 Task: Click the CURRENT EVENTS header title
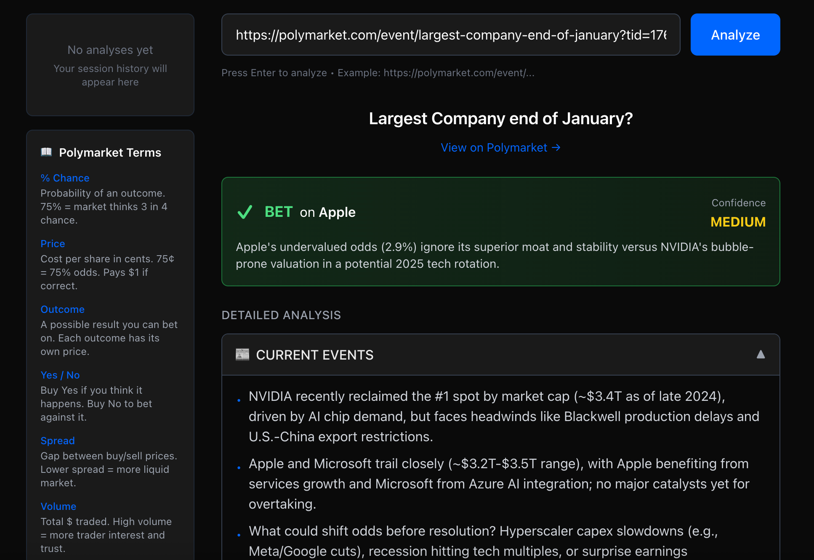click(x=314, y=355)
